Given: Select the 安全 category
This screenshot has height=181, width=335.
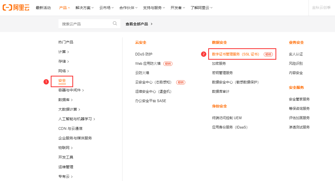Looking at the screenshot, I should (62, 81).
